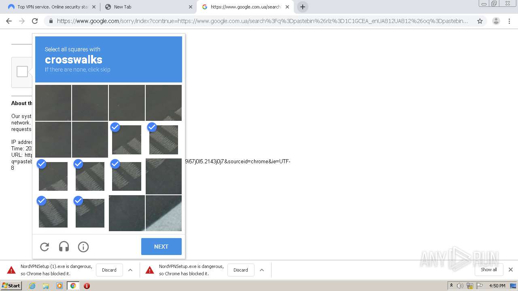Expand options for NordVPNSetup (1).exe download
Screen dimensions: 518x291
[130, 270]
